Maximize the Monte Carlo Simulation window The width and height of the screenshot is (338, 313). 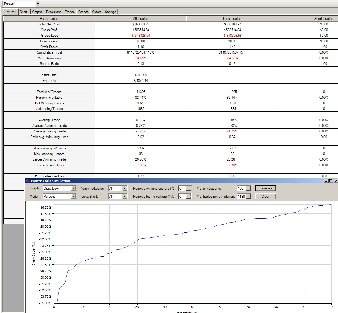331,181
